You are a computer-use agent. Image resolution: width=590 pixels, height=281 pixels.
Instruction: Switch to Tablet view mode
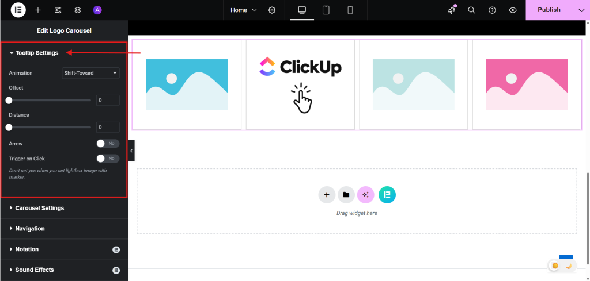pos(326,10)
